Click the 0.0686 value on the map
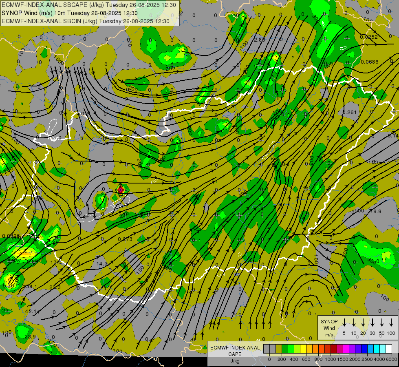399x367 pixels. 370,62
